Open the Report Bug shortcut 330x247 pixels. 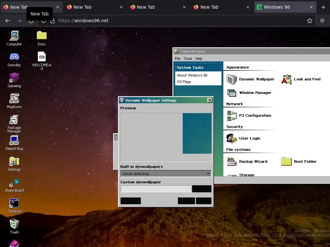point(14,143)
